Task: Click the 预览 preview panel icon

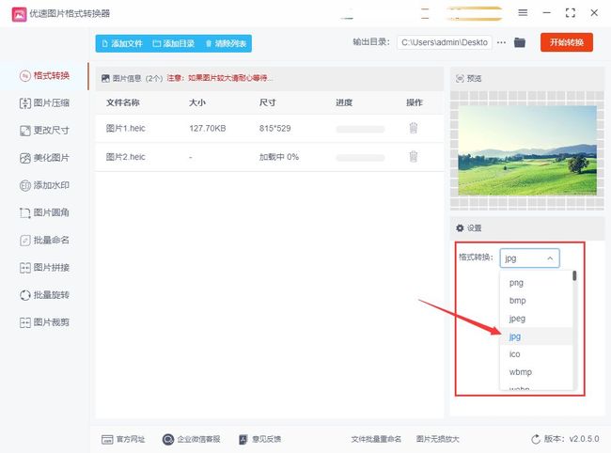Action: (x=460, y=78)
